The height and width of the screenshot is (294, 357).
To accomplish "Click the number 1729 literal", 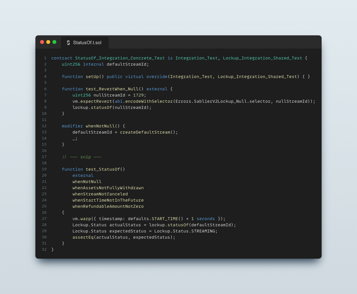I will 138,95.
